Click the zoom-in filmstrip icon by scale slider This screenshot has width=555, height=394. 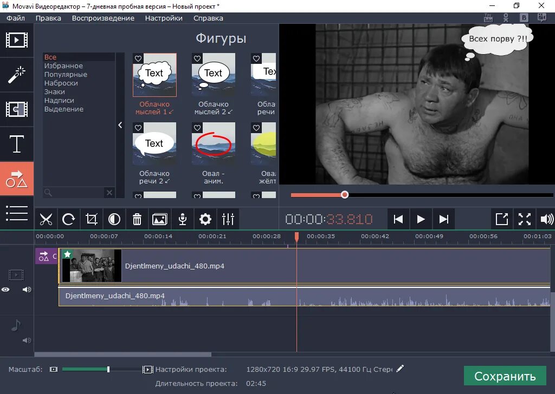point(147,370)
